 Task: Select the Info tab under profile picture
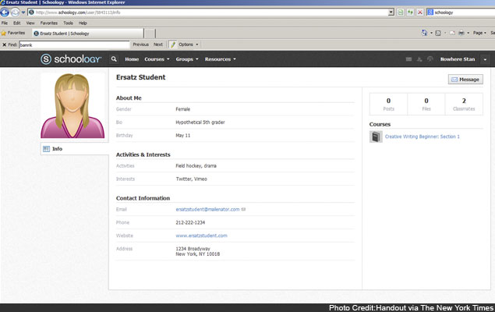pyautogui.click(x=57, y=148)
